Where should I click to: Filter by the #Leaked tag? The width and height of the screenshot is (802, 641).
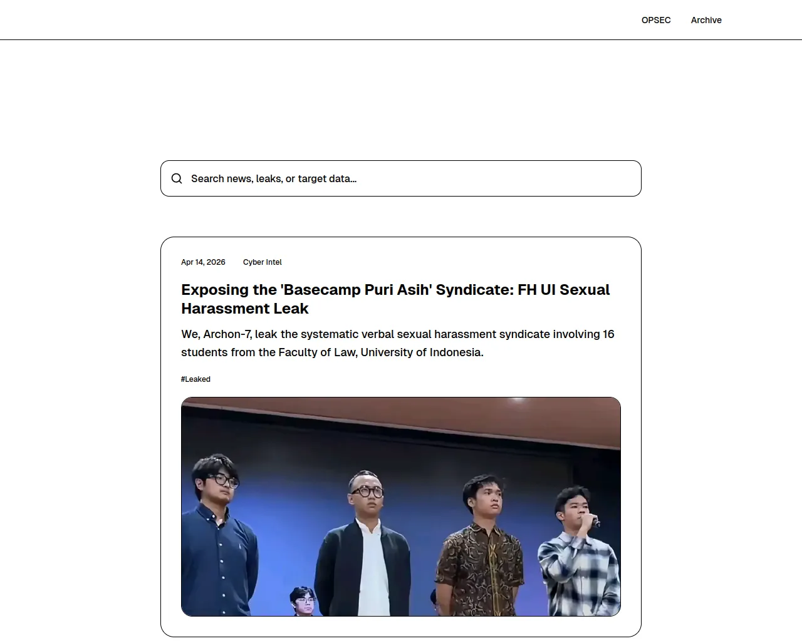click(x=195, y=379)
